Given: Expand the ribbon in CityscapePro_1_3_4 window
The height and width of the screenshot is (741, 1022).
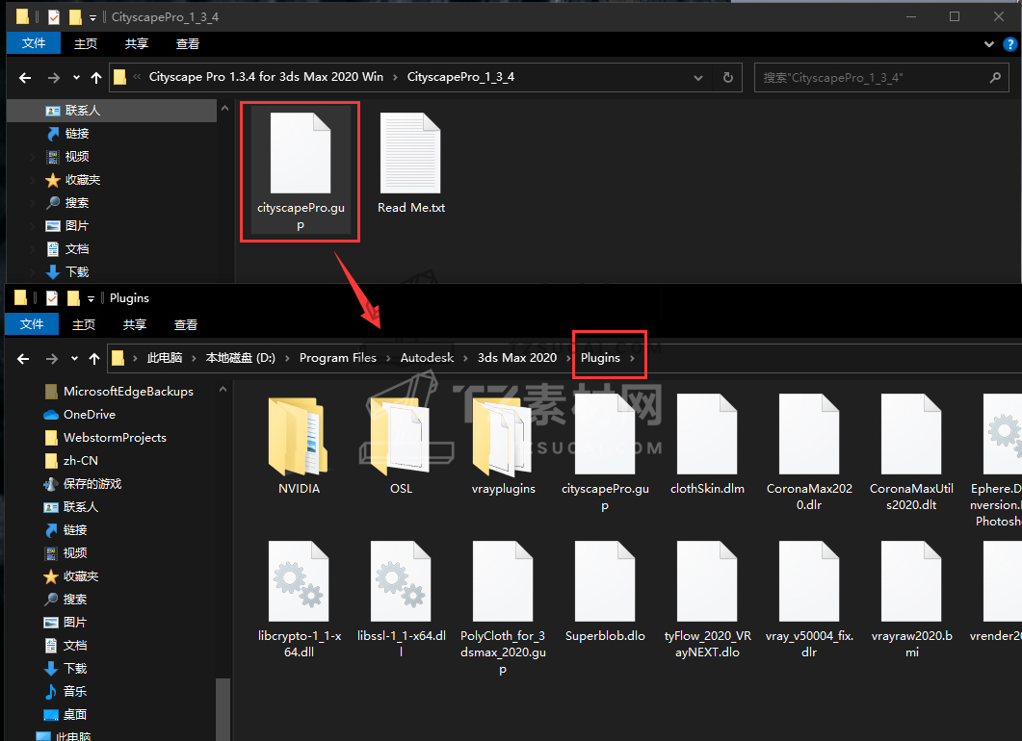Looking at the screenshot, I should pyautogui.click(x=988, y=44).
